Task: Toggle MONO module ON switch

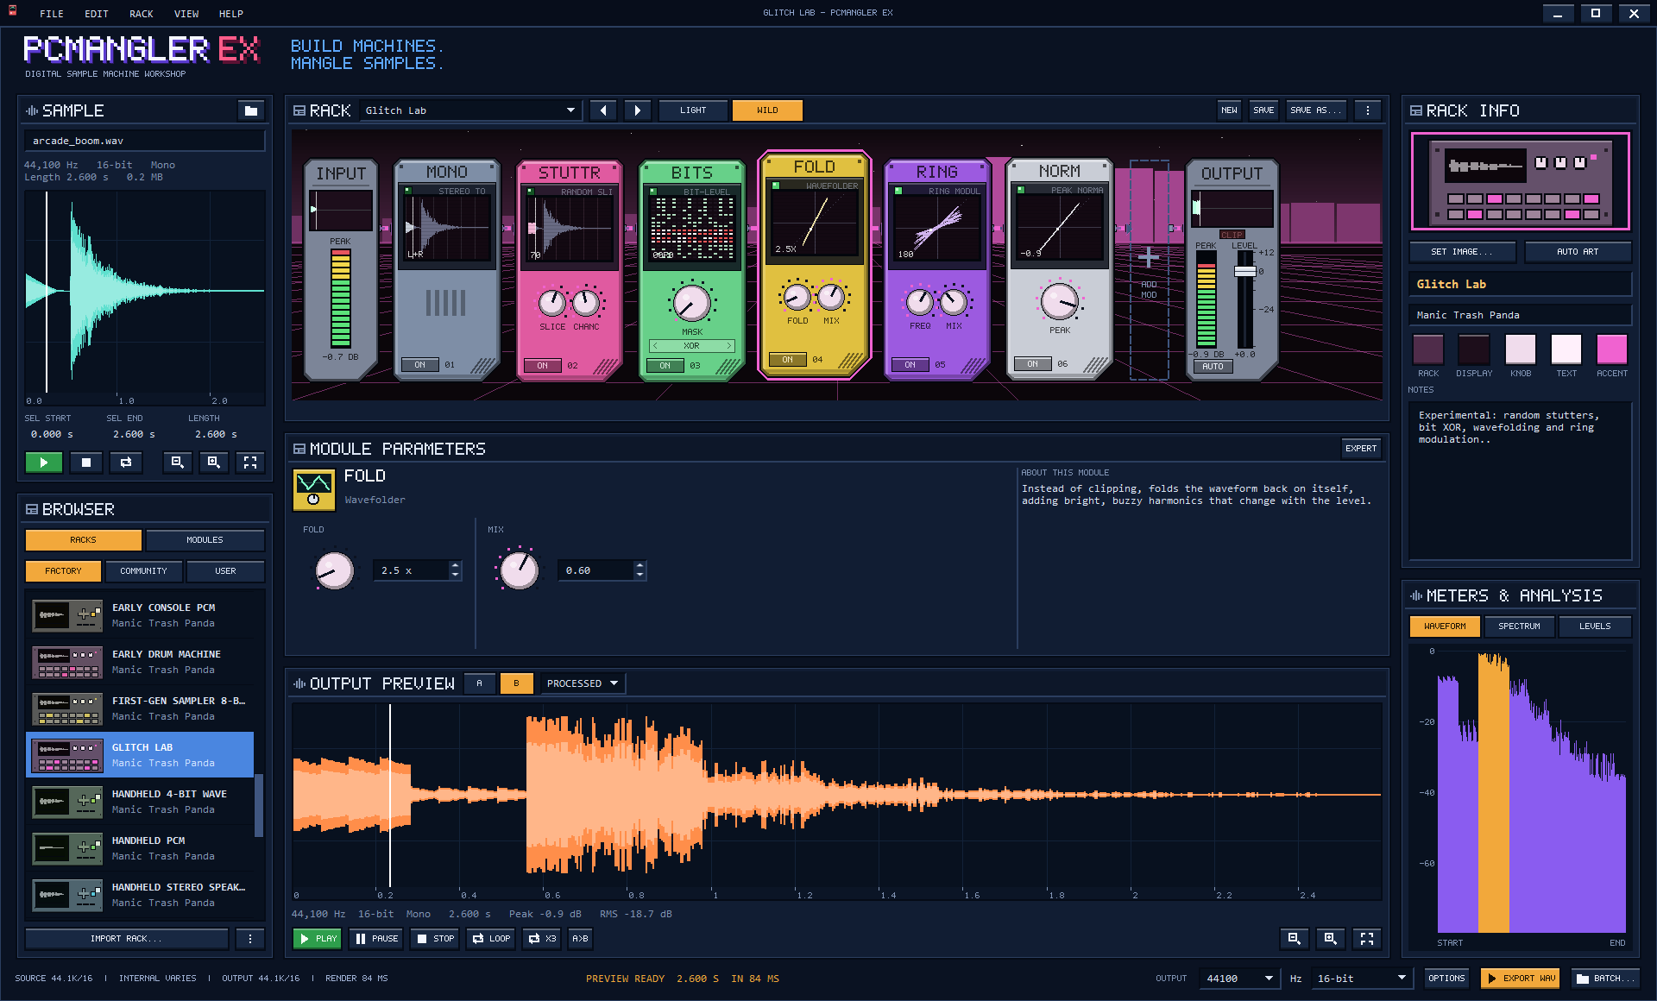Action: pos(420,365)
